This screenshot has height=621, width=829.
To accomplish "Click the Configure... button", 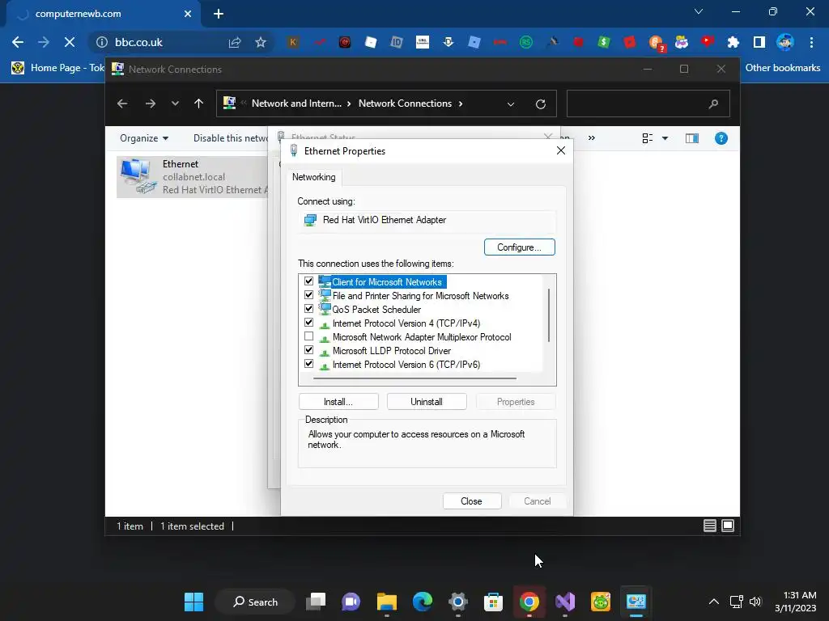I will (519, 247).
